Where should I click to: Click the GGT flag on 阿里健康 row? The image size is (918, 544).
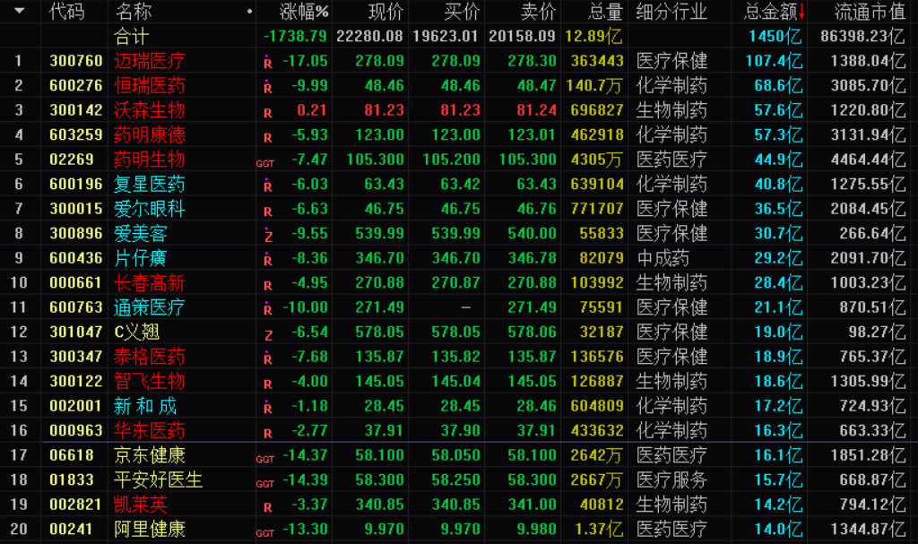click(x=265, y=533)
